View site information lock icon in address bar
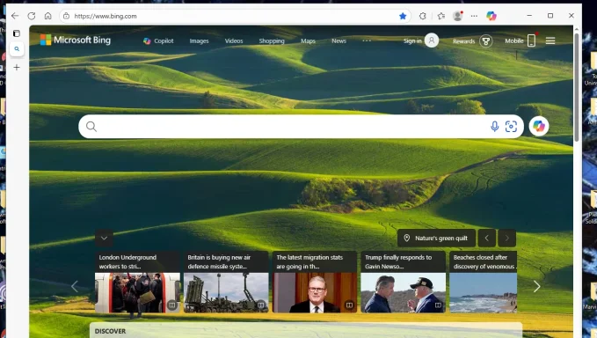Image resolution: width=597 pixels, height=338 pixels. click(x=66, y=16)
